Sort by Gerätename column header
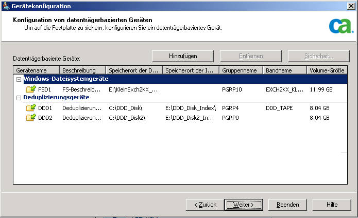Screen dimensions: 358x218 (36, 70)
